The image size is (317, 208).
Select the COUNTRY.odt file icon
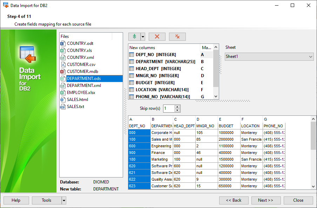(x=63, y=43)
